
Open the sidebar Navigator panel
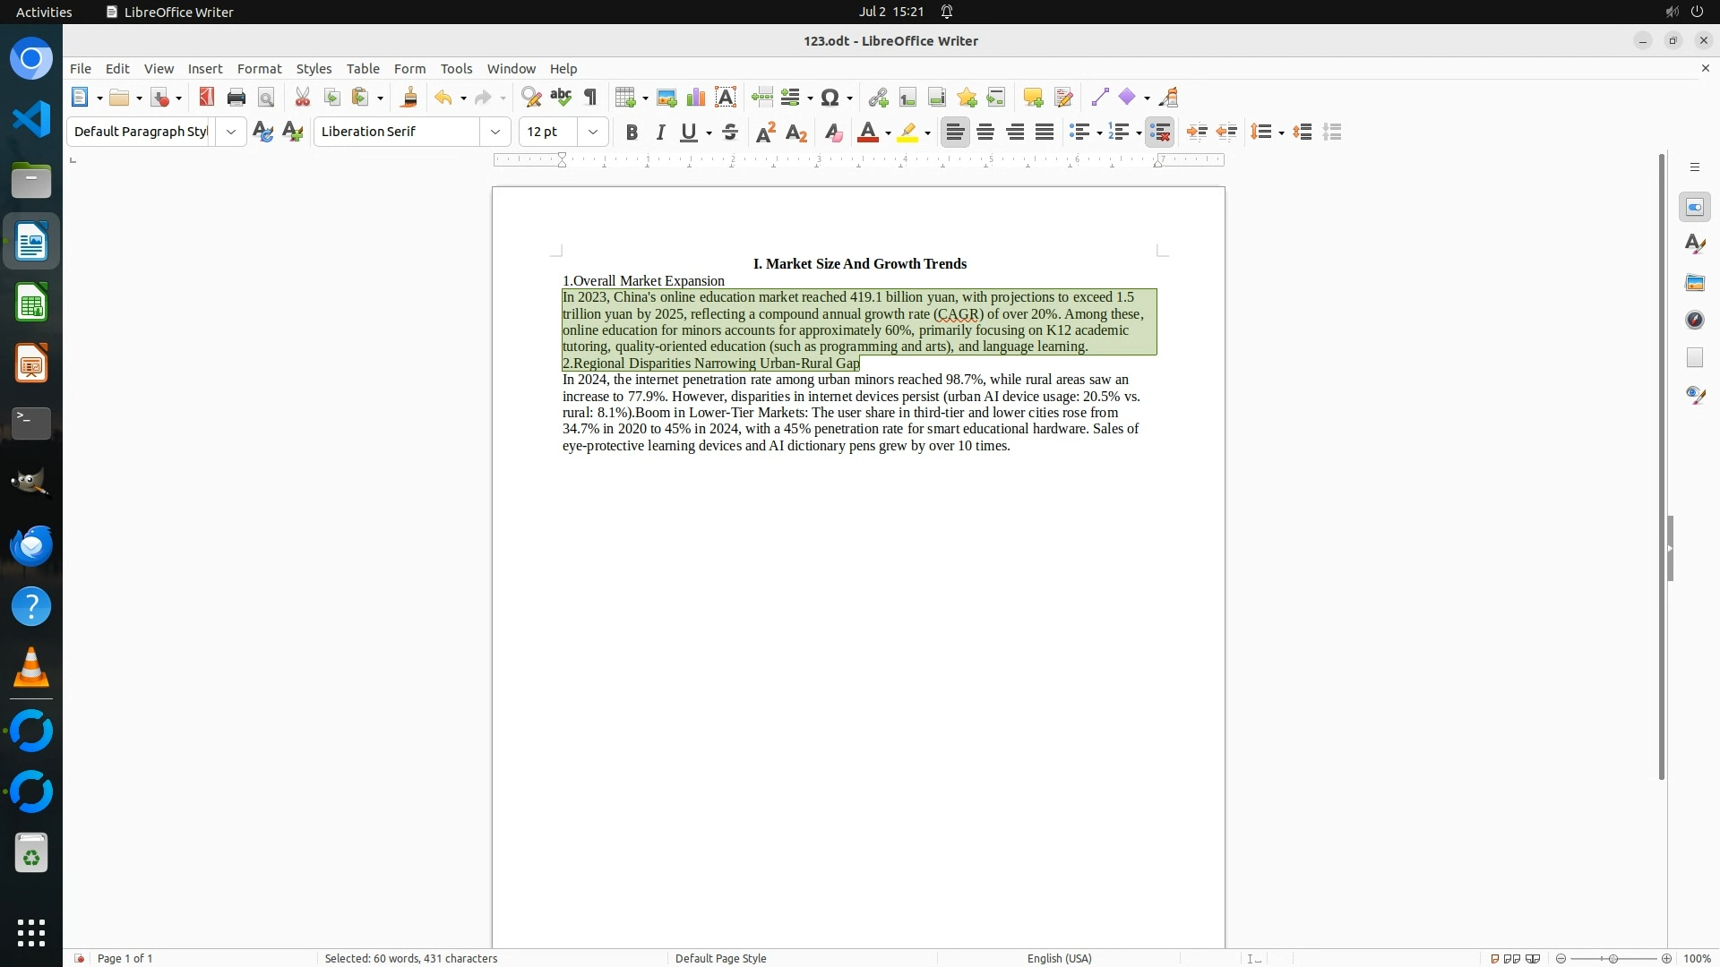tap(1694, 321)
